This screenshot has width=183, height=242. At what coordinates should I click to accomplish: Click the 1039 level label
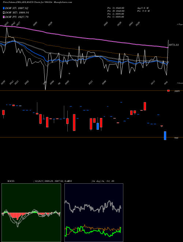point(177,91)
